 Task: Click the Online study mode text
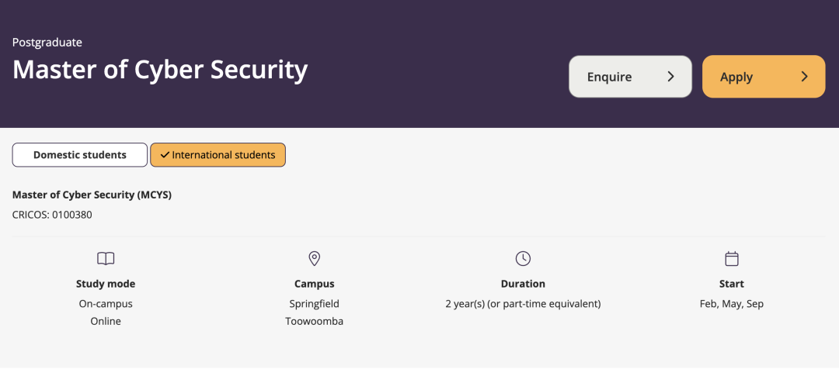click(106, 321)
